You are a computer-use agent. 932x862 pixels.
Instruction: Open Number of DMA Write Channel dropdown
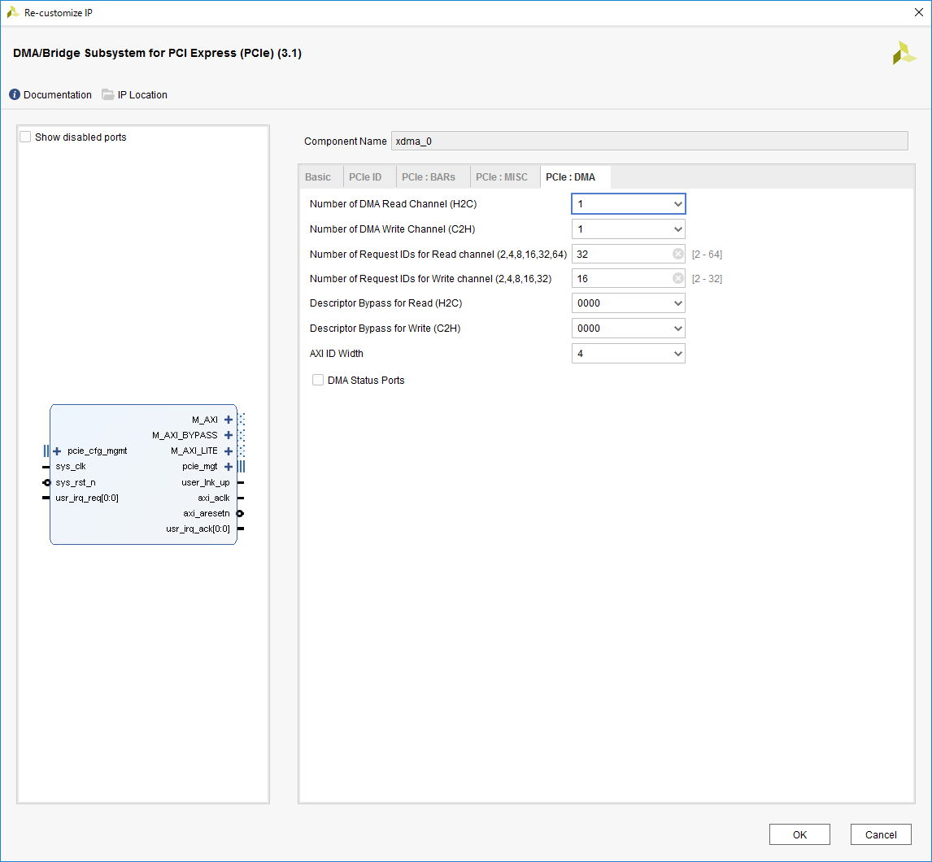click(628, 229)
